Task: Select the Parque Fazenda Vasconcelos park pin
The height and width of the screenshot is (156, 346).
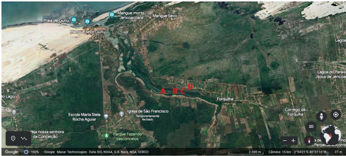Action: (107, 135)
